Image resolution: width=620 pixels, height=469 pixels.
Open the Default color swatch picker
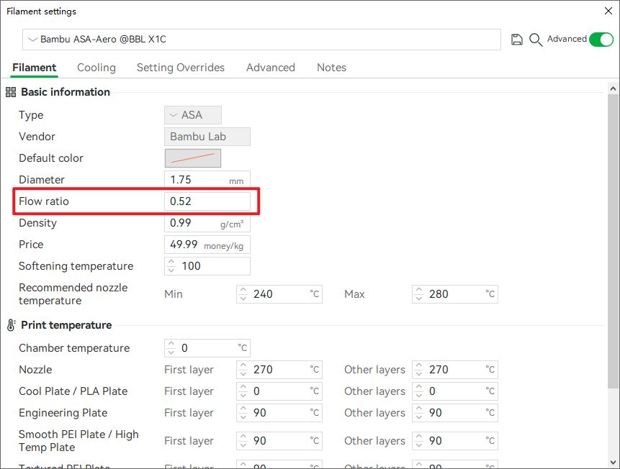tap(193, 158)
